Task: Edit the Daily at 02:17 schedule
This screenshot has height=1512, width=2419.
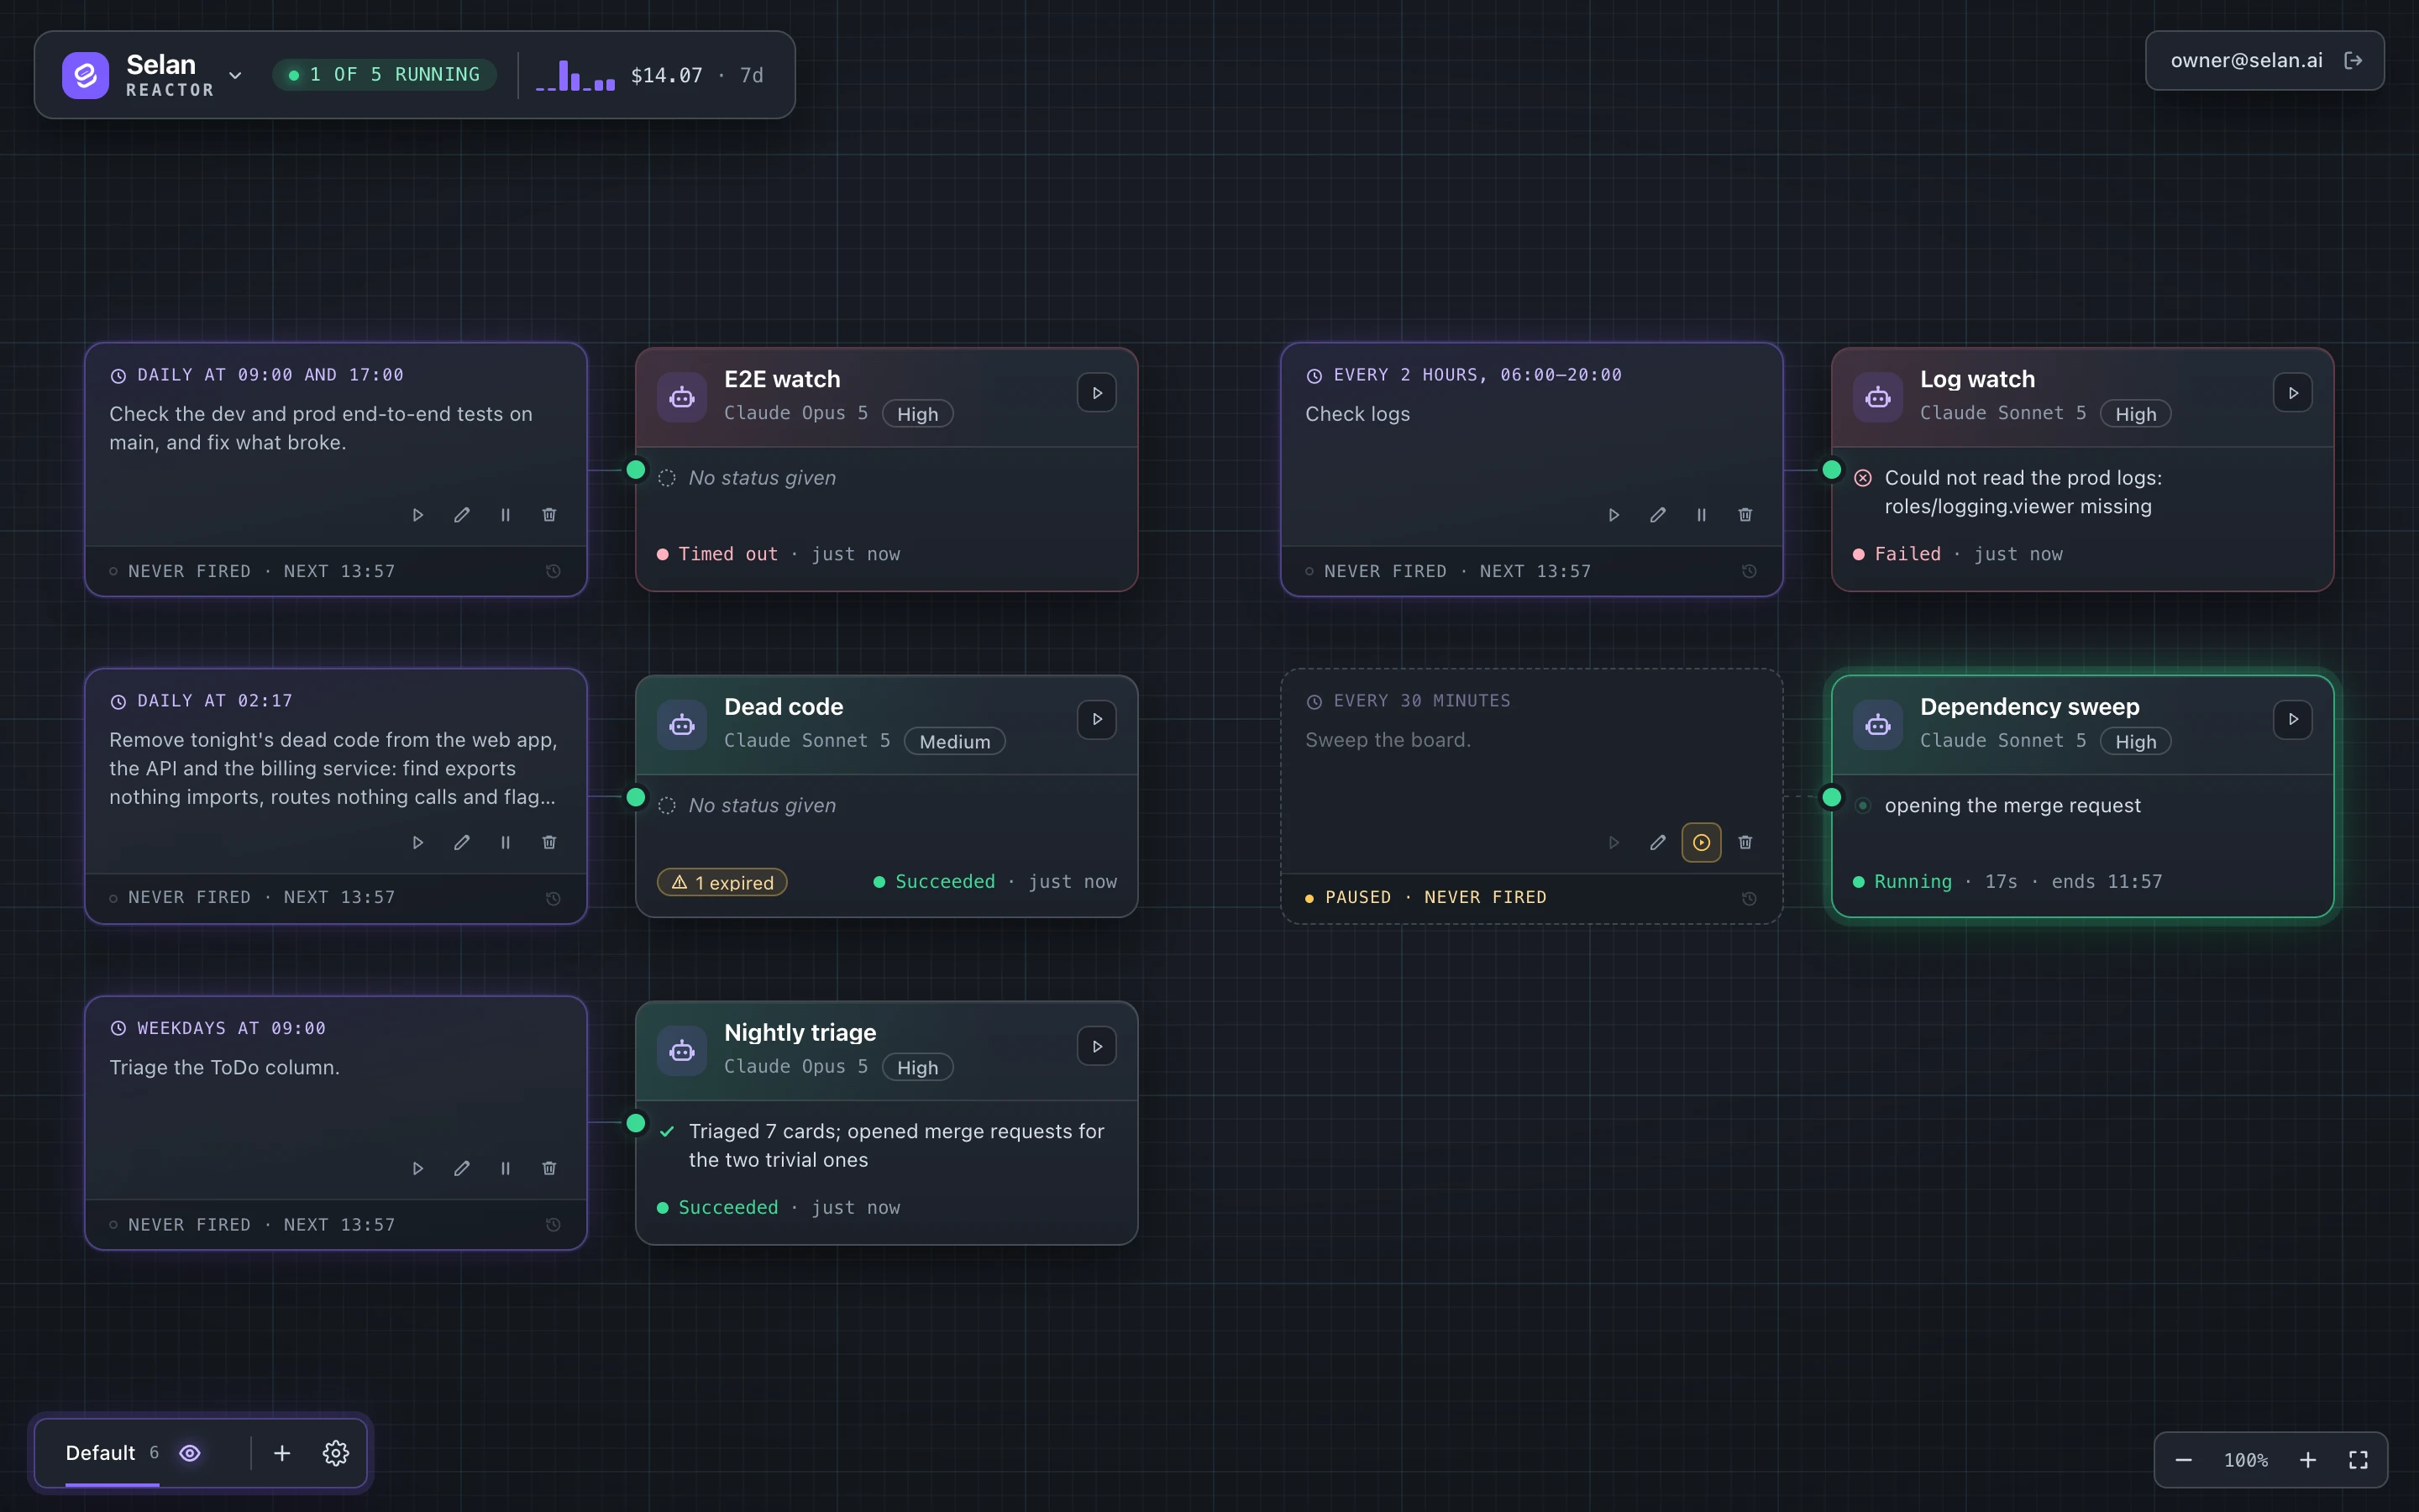Action: (x=462, y=842)
